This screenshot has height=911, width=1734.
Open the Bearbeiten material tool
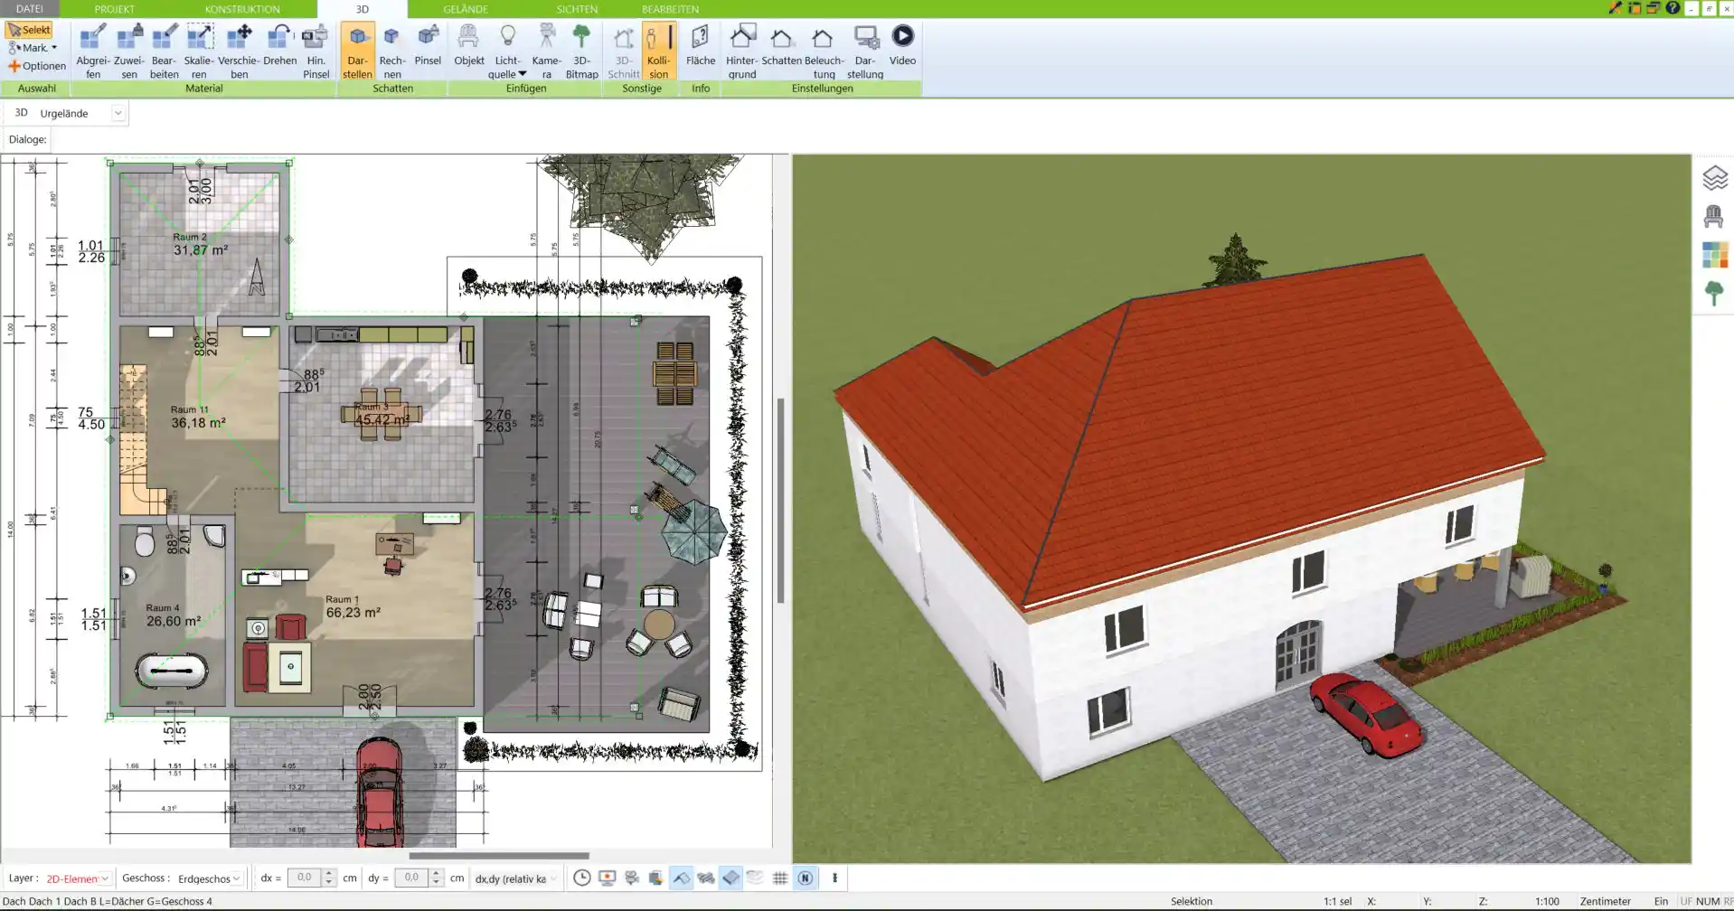(164, 52)
